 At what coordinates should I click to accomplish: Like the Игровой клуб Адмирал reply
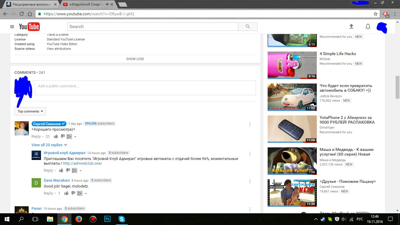coord(61,170)
